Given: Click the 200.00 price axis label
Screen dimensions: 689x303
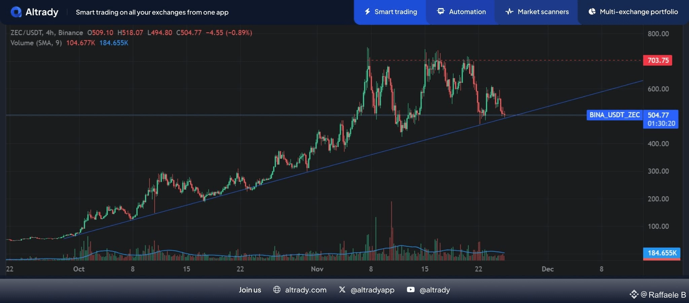Looking at the screenshot, I should click(658, 199).
